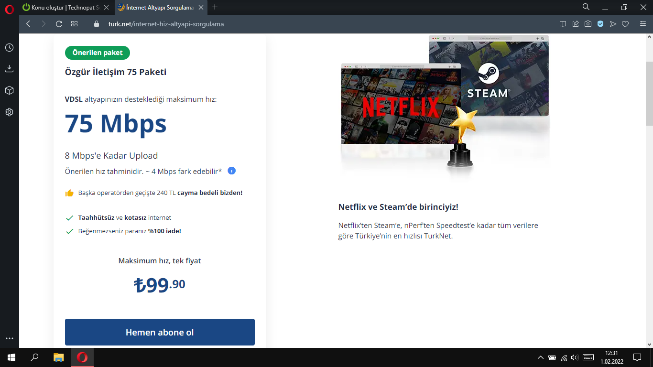This screenshot has height=367, width=653.
Task: Take a snapshot with the camera icon
Action: click(588, 24)
